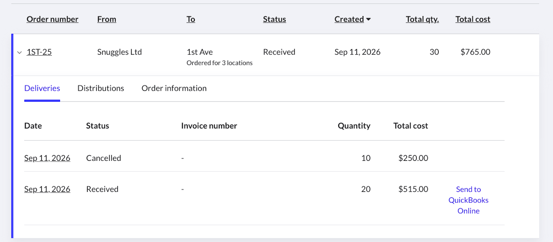The height and width of the screenshot is (242, 553).
Task: Sort by Created column header
Action: (349, 19)
